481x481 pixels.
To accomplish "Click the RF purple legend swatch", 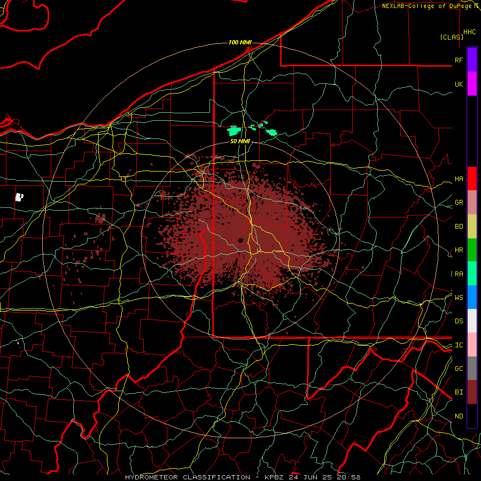I will point(472,59).
